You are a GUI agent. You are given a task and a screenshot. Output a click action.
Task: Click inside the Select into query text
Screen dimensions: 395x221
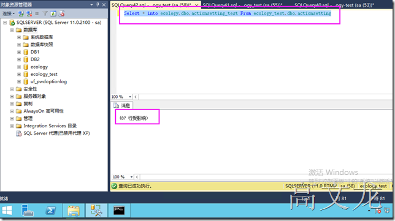click(x=228, y=13)
